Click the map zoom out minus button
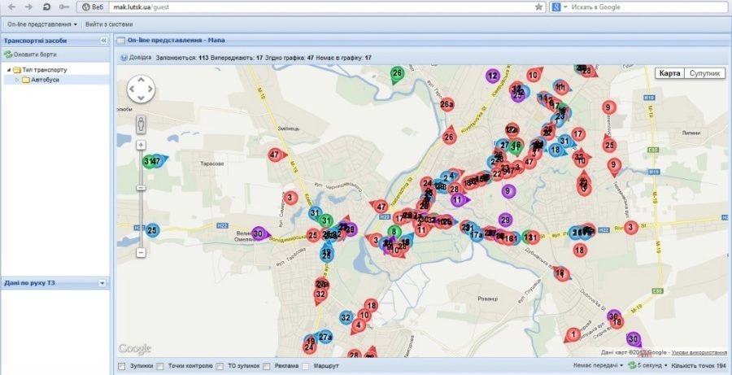Screen dimensions: 732x375 click(x=142, y=253)
